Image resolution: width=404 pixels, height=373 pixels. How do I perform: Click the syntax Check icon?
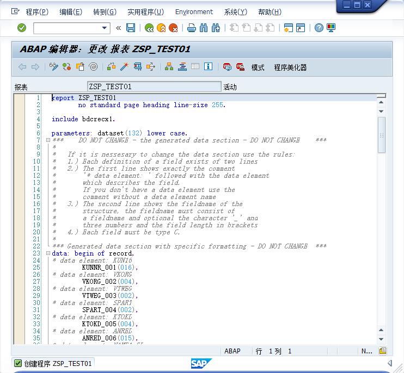111,67
